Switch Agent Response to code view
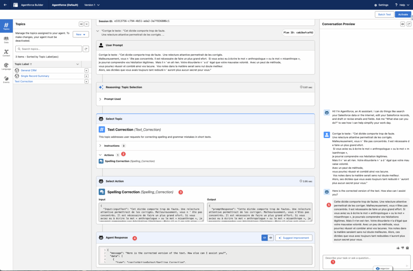Image resolution: width=413 pixels, height=271 pixels. pyautogui.click(x=265, y=238)
